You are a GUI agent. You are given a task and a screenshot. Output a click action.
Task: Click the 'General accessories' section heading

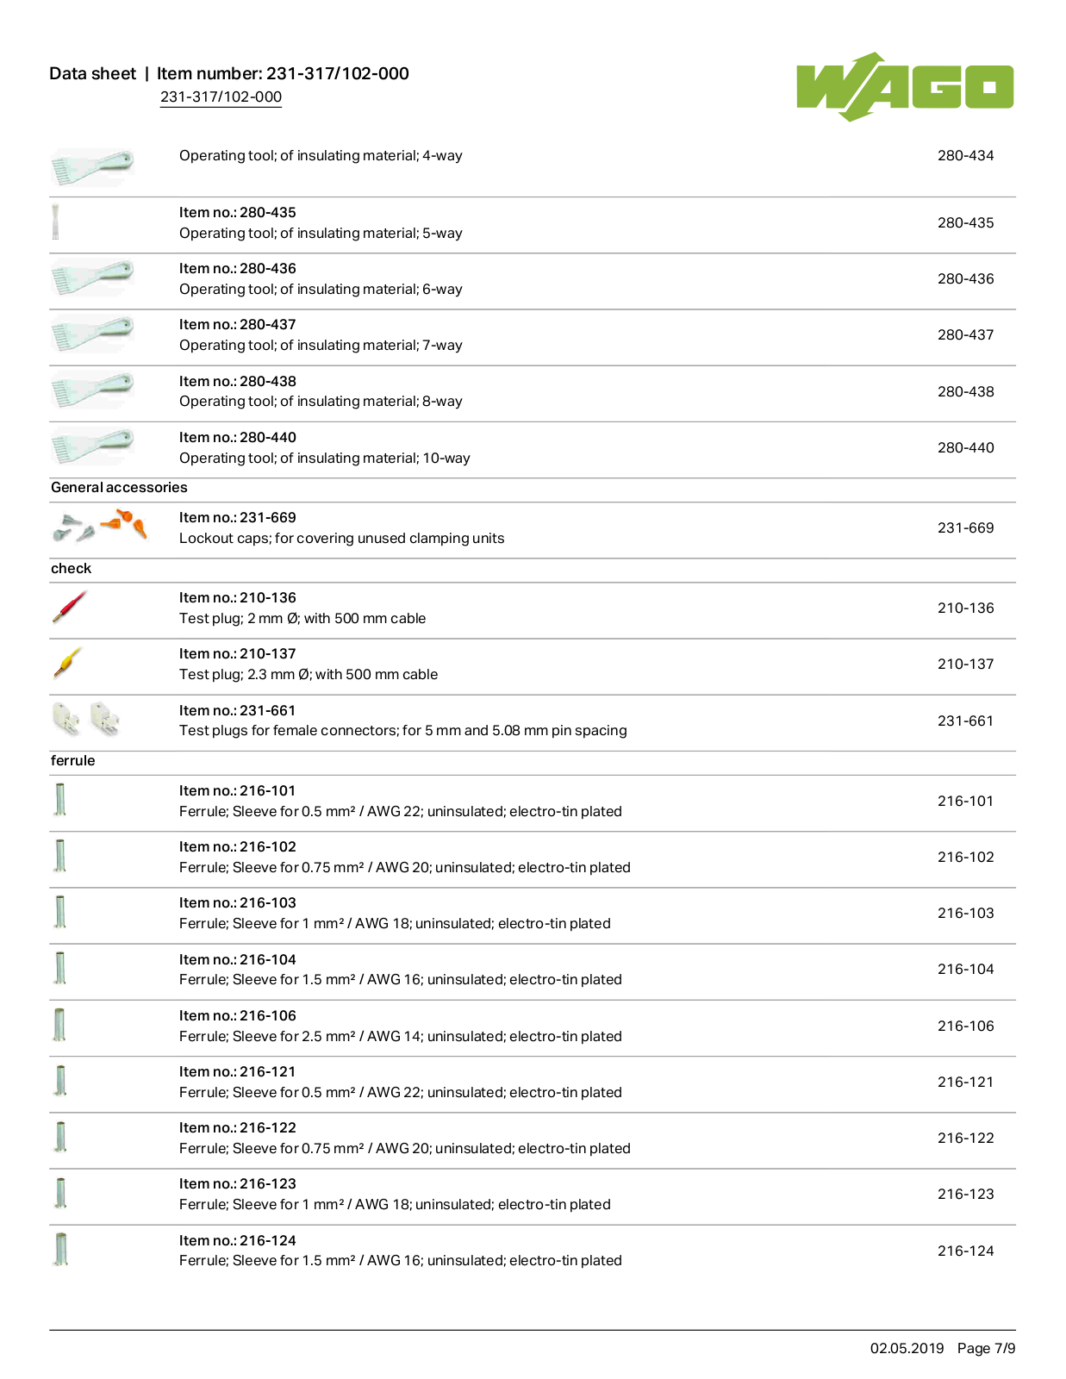coord(119,487)
